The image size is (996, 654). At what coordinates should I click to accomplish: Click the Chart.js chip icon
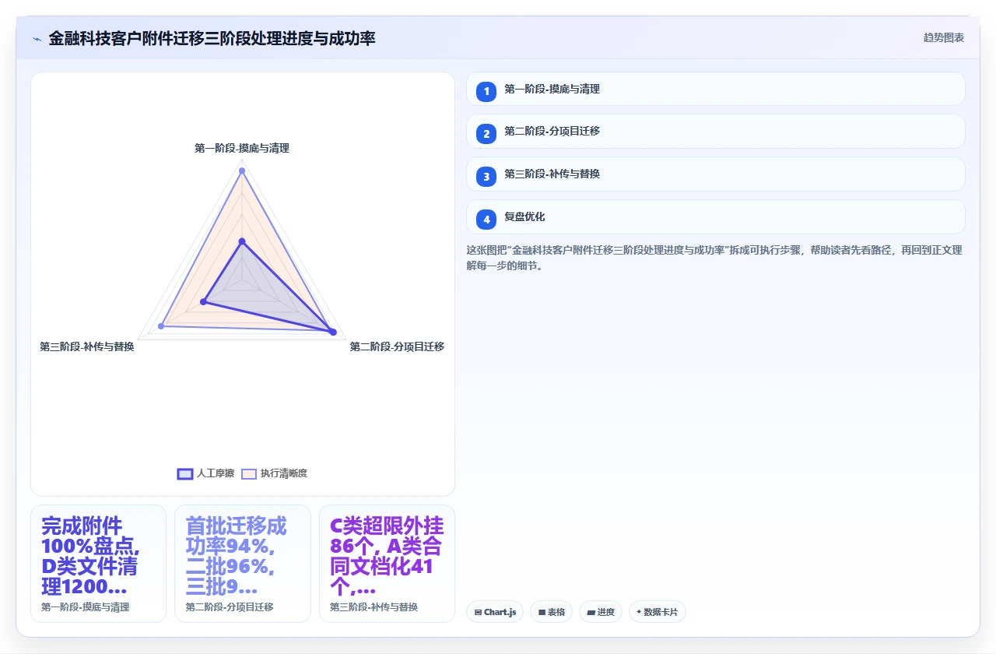[x=478, y=613]
